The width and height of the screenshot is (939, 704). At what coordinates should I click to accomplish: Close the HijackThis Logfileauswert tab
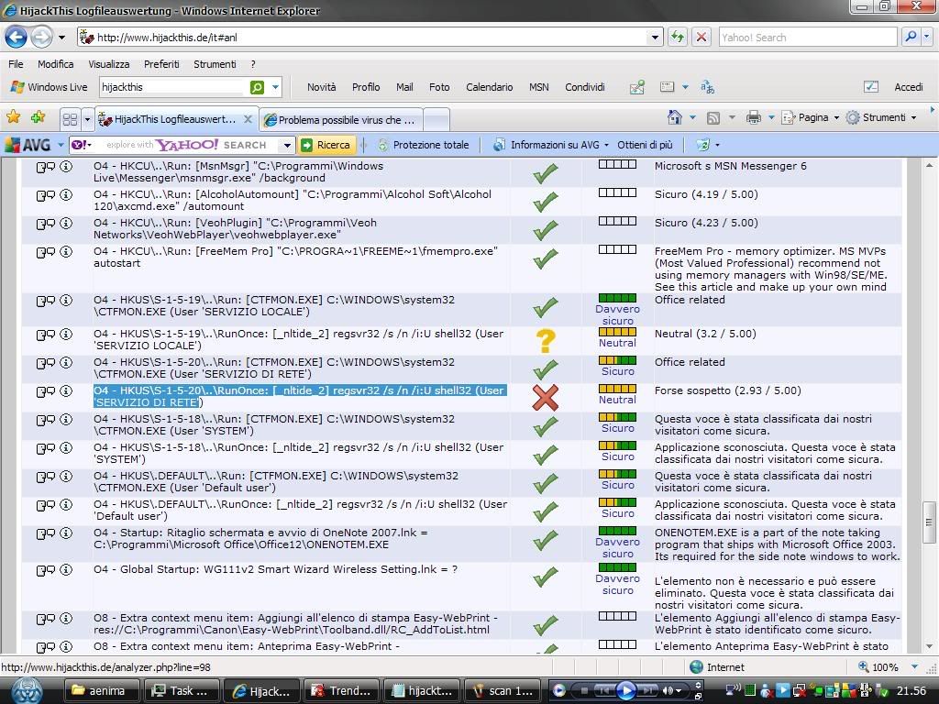[248, 119]
